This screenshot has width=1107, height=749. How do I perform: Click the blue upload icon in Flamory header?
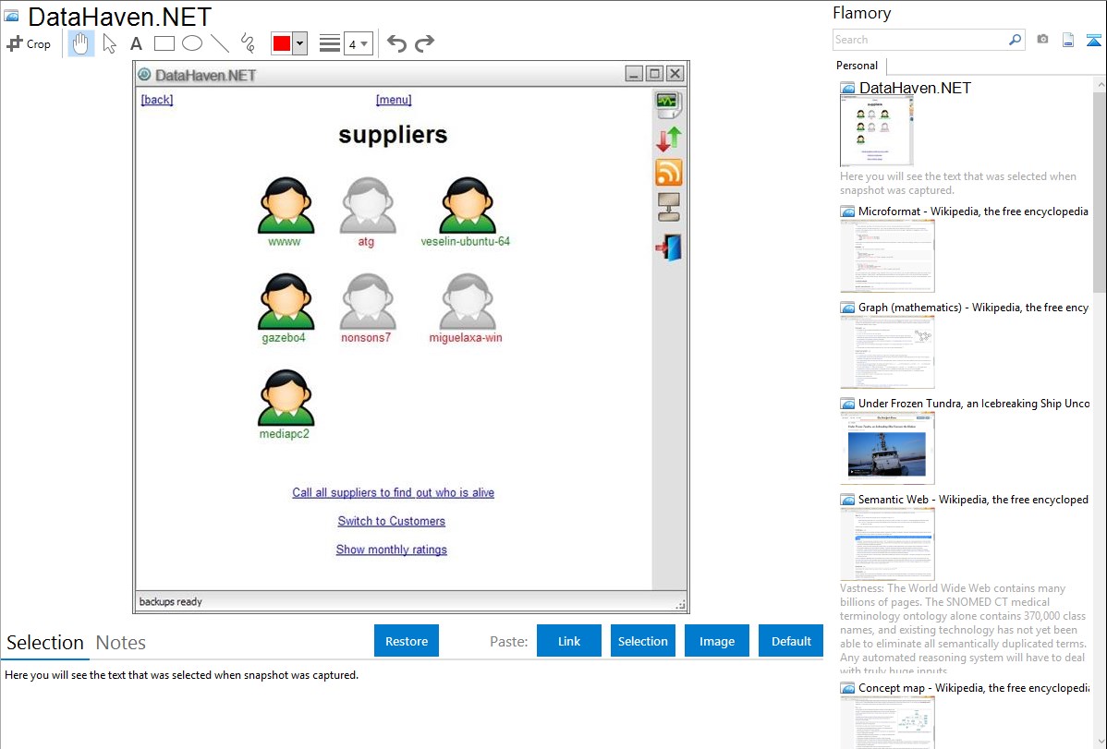[x=1093, y=41]
